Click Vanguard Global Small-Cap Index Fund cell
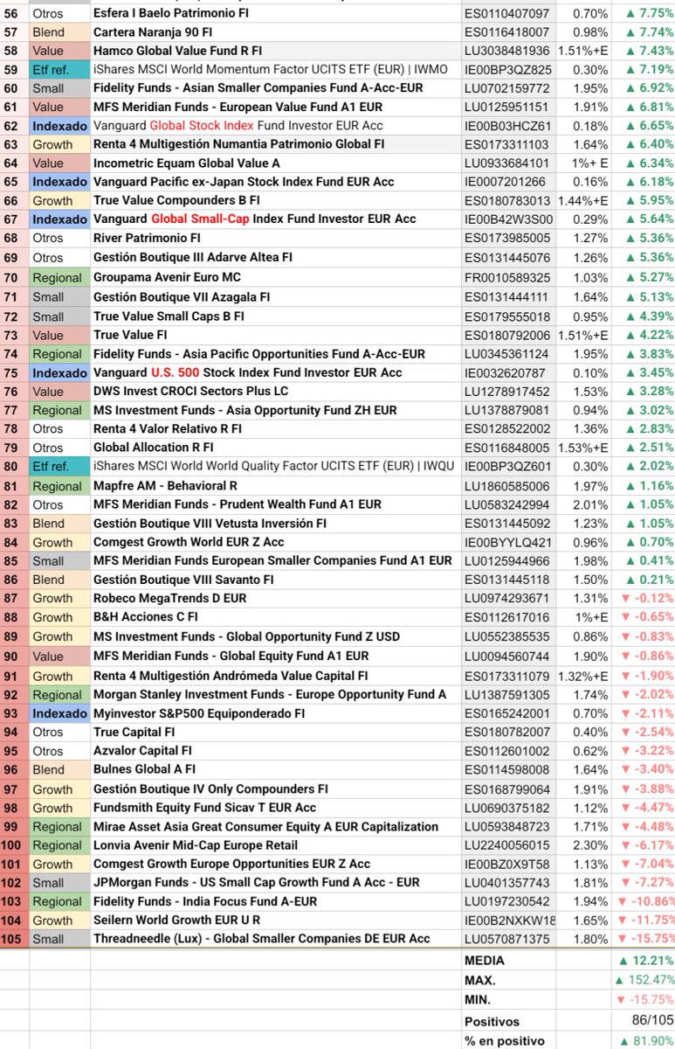Viewport: 675px width, 1049px height. click(255, 219)
